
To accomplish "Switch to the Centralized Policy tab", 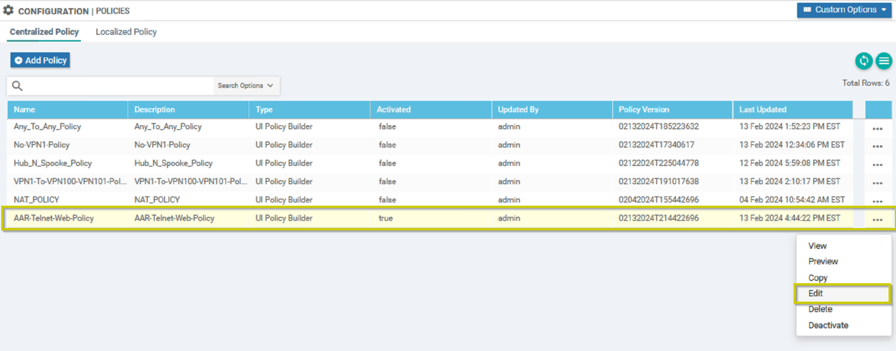I will [44, 32].
